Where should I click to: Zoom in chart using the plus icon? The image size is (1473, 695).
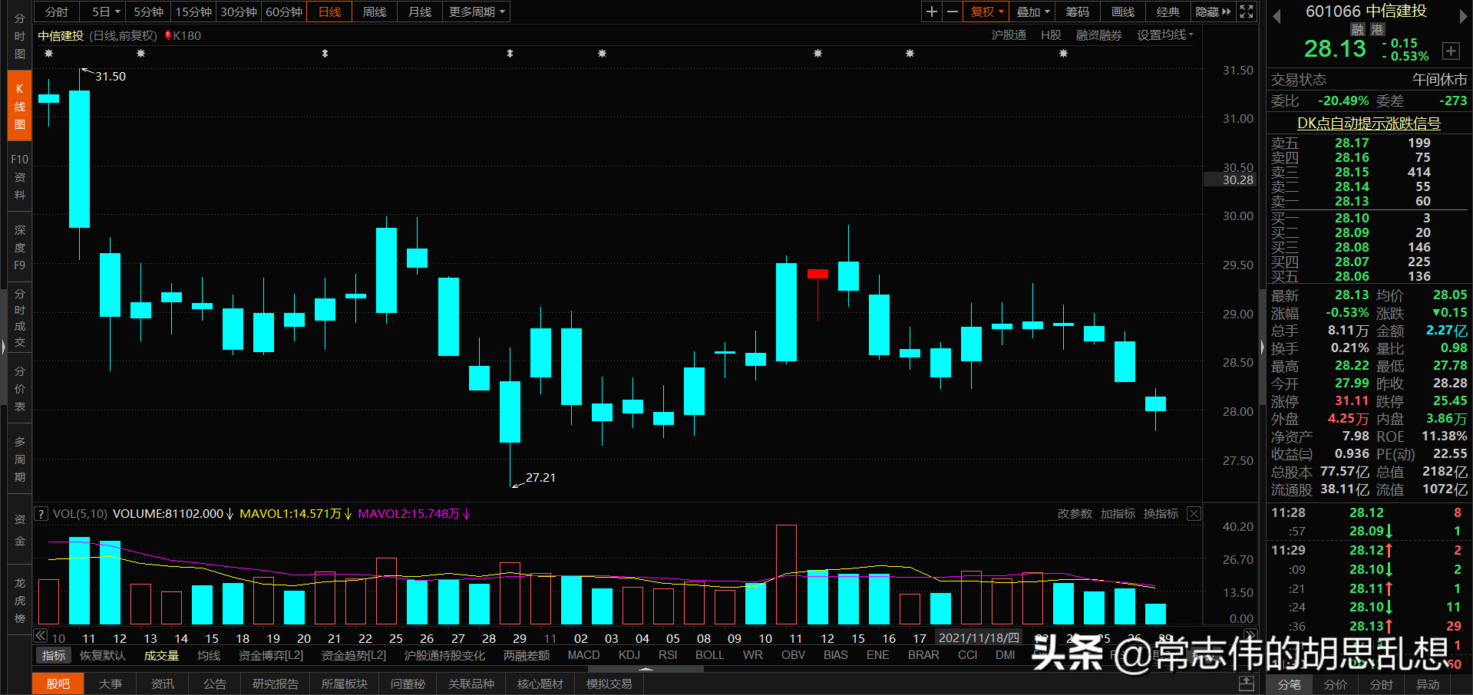click(x=930, y=12)
